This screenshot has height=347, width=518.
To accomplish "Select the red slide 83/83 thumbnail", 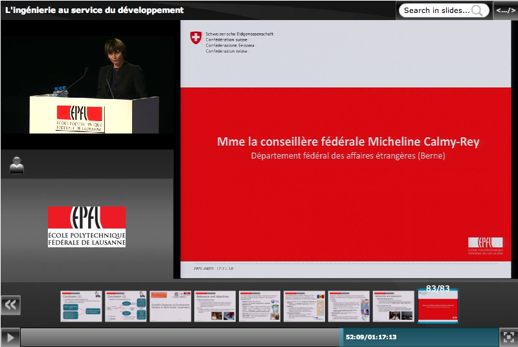I will [438, 306].
